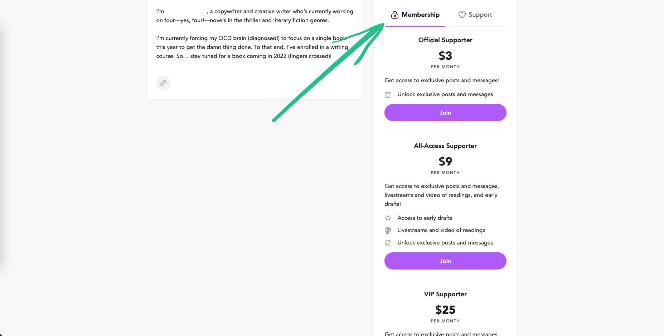This screenshot has width=664, height=336.
Task: Join the $3 Official Supporter tier
Action: pos(445,113)
